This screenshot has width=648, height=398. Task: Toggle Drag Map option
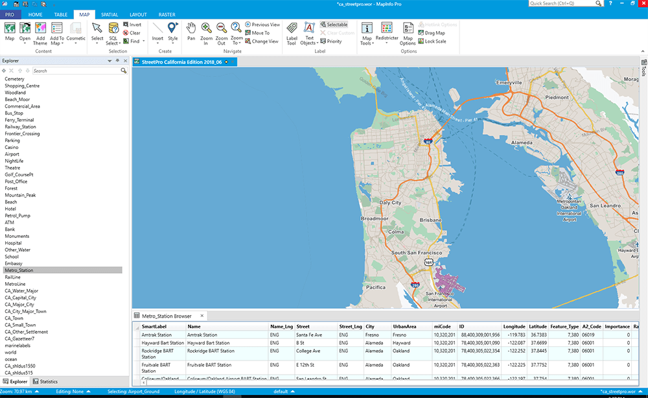434,33
